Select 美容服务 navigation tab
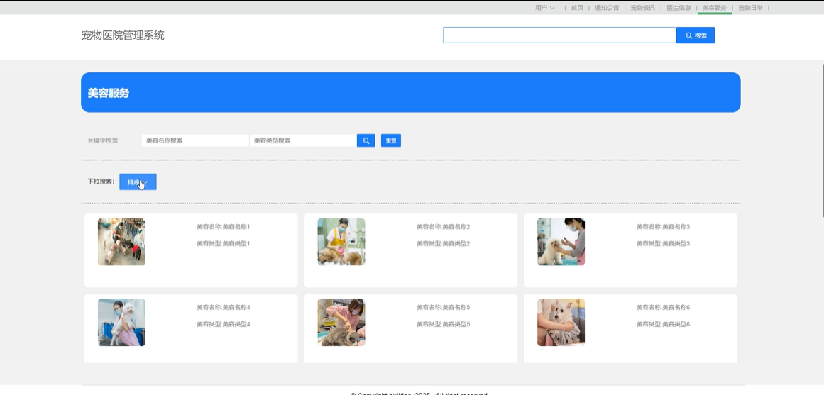824x395 pixels. point(715,7)
